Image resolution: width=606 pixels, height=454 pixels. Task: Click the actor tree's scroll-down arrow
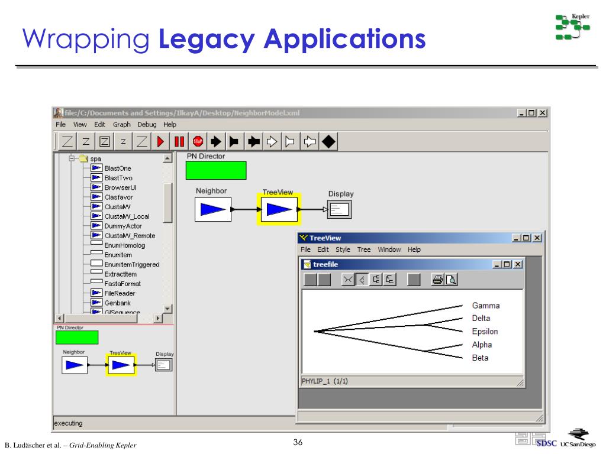click(167, 309)
